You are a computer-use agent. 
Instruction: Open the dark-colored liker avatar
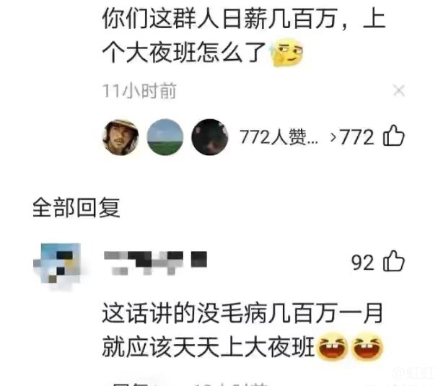click(210, 137)
